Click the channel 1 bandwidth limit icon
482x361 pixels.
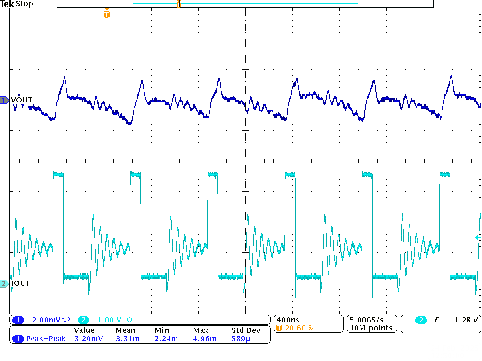tap(69, 321)
